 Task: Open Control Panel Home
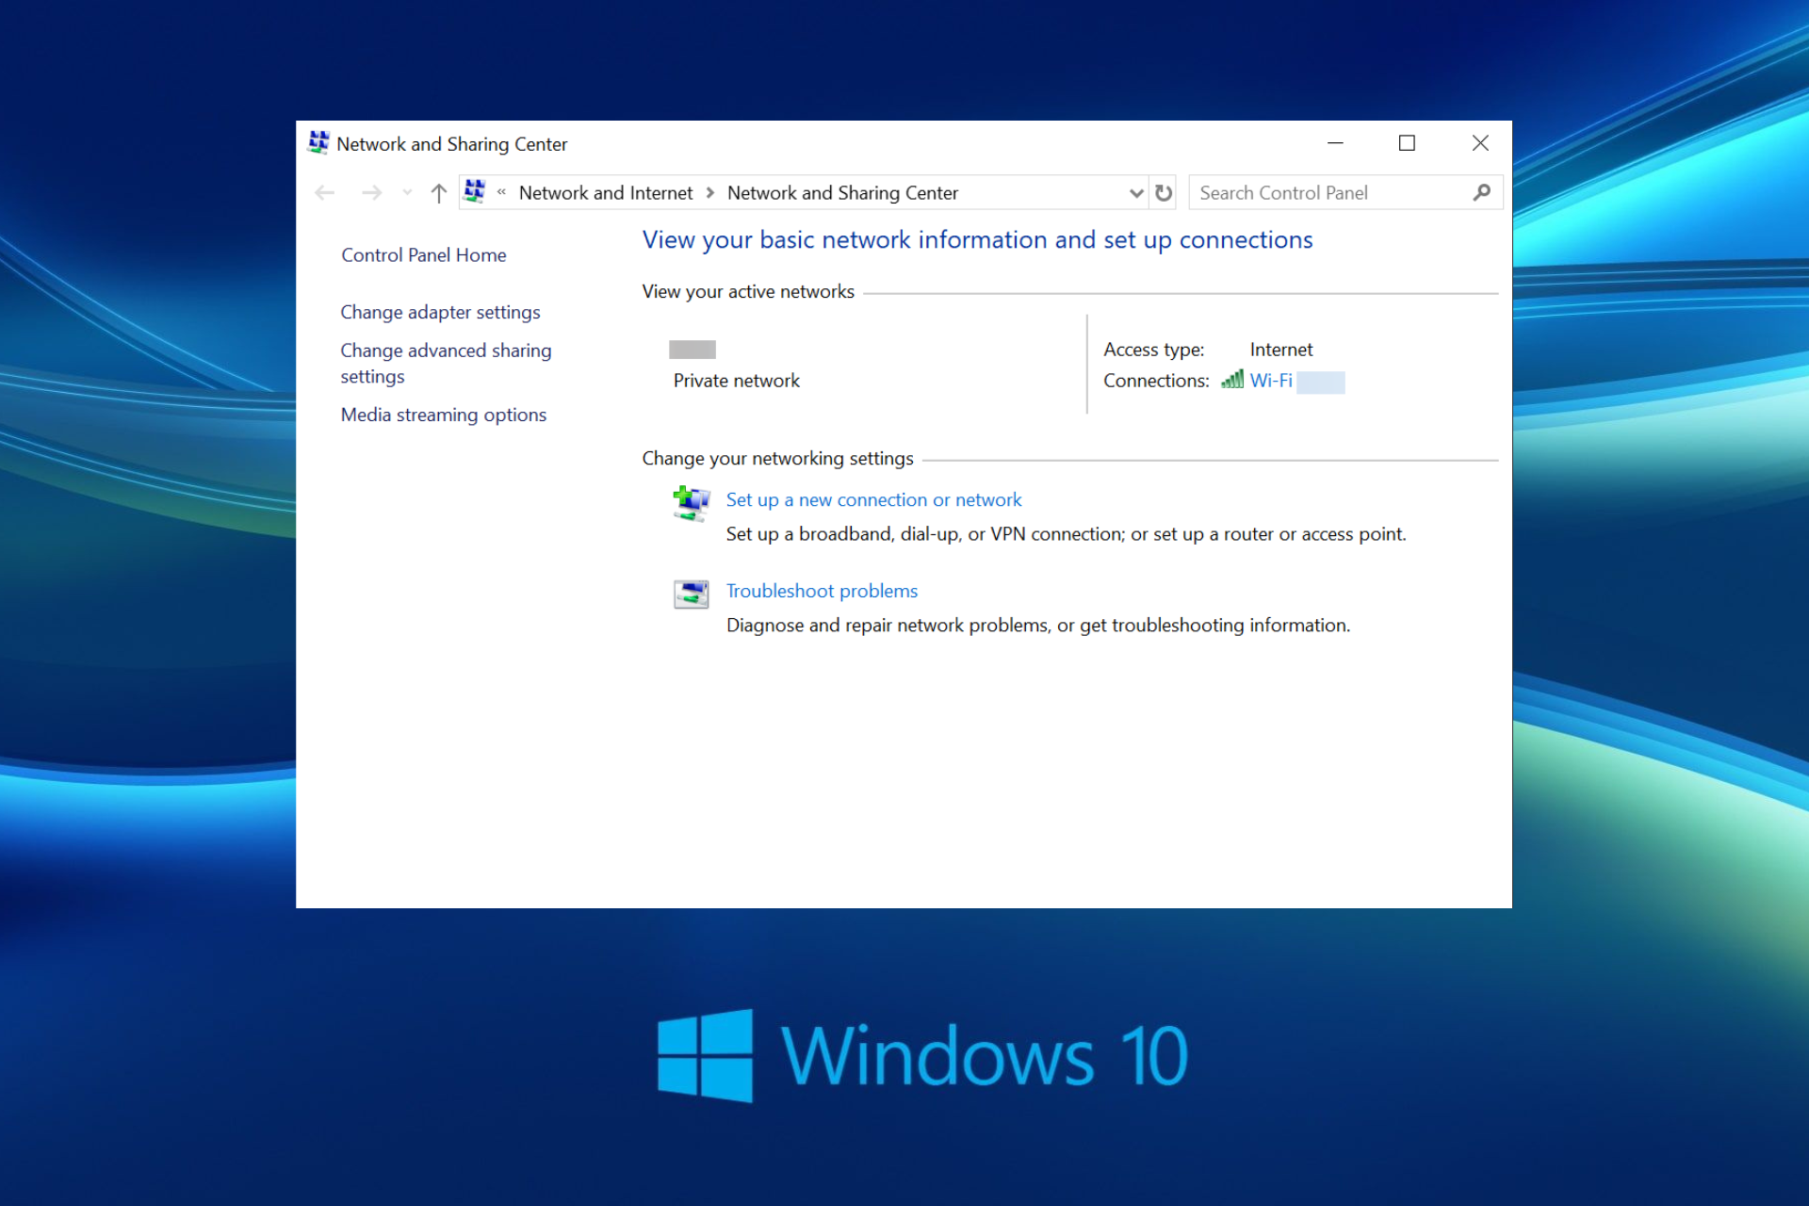423,255
